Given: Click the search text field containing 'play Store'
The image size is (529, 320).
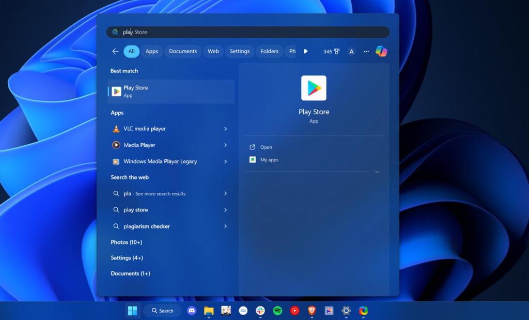Looking at the screenshot, I should 248,32.
